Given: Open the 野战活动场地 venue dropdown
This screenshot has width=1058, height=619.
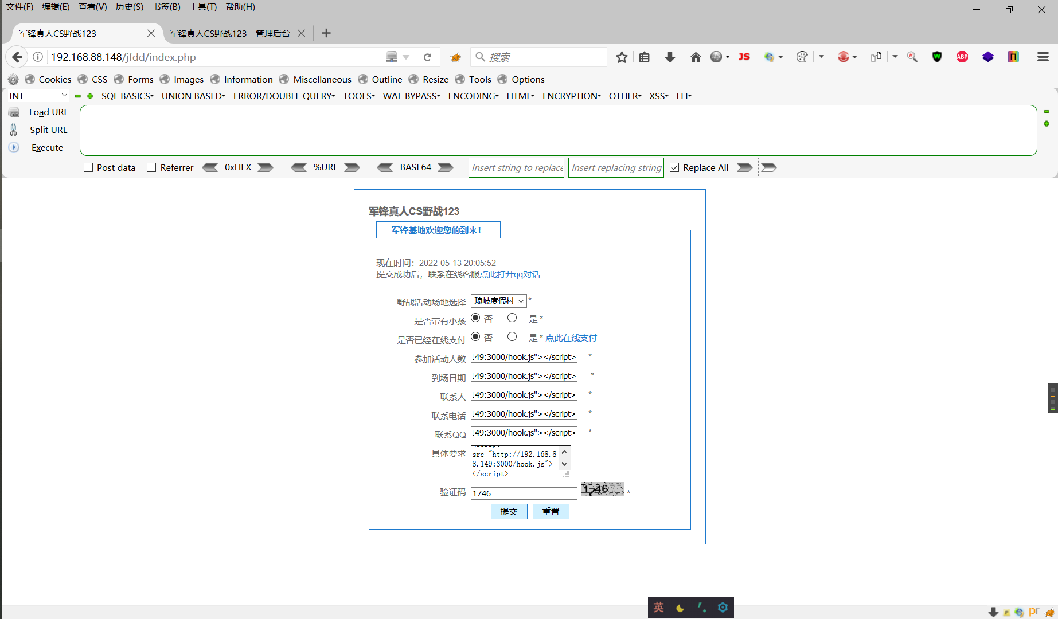Looking at the screenshot, I should click(498, 300).
